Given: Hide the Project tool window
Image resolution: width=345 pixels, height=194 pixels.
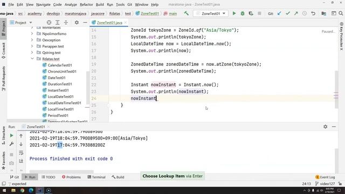Looking at the screenshot, I should point(85,23).
